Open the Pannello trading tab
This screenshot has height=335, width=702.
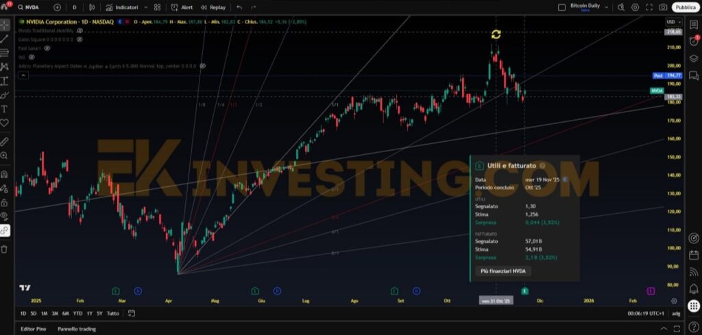(x=77, y=329)
